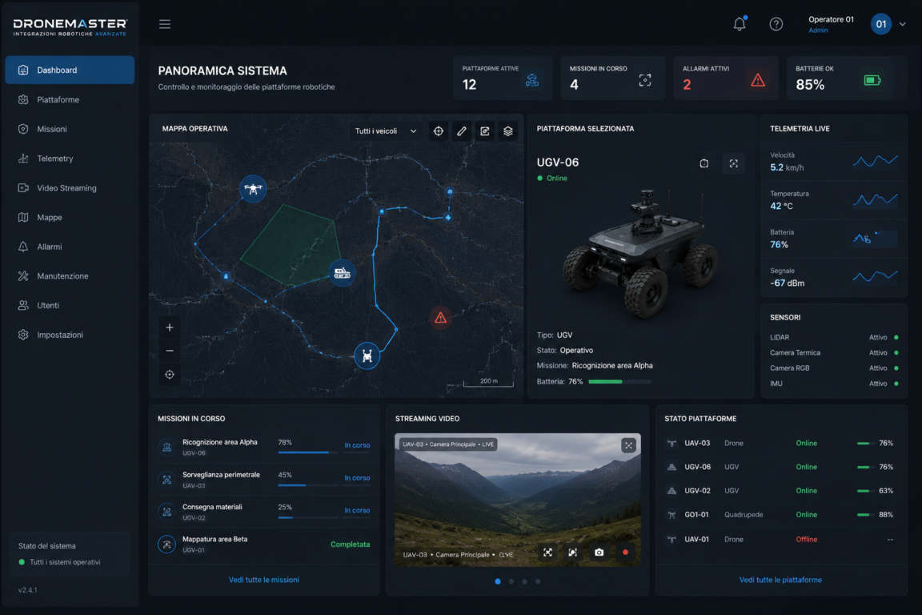Expand the video stream to fullscreen
922x615 pixels.
tap(628, 445)
